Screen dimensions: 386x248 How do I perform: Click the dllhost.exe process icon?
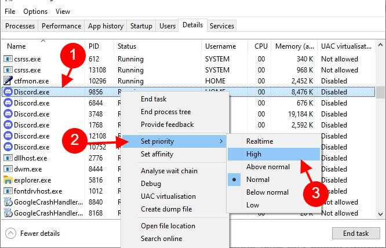pos(8,158)
